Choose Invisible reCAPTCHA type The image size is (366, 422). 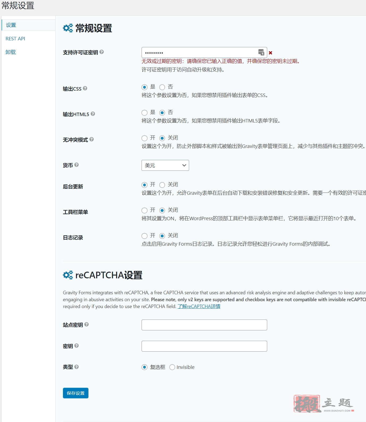coord(172,367)
